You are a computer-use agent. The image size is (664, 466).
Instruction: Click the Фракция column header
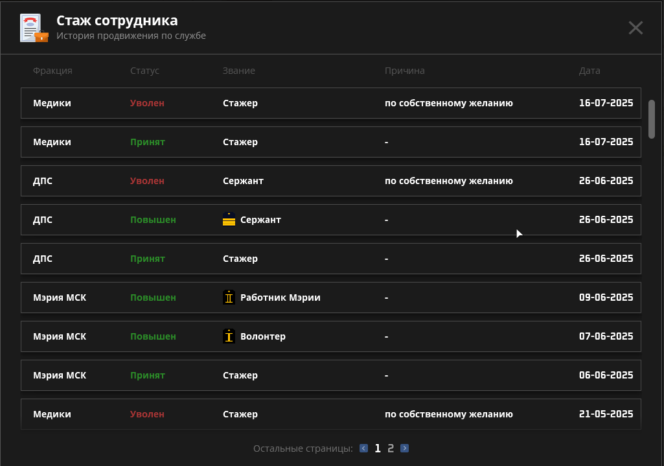pyautogui.click(x=52, y=71)
